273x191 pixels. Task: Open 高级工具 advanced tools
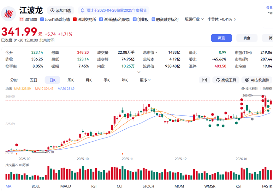[x=226, y=80]
